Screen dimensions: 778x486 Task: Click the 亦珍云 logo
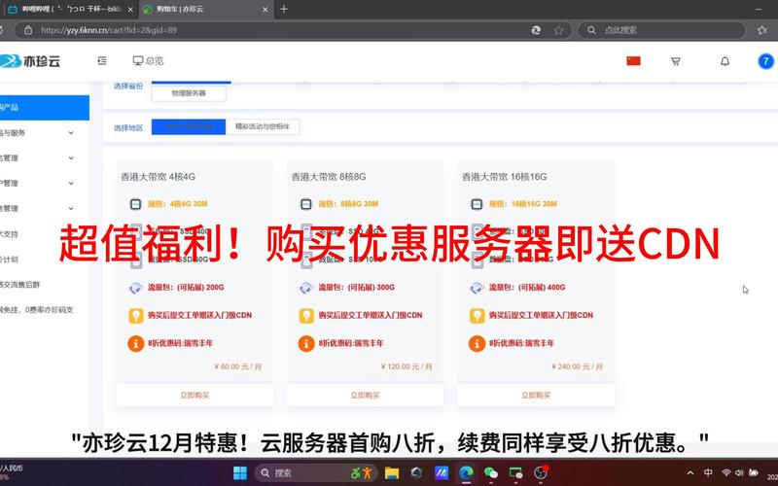point(30,61)
